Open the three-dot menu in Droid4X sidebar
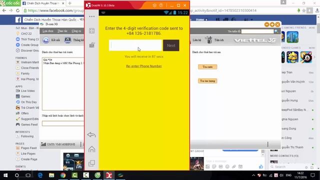Viewport: 320px width, 180px height. 92,16
